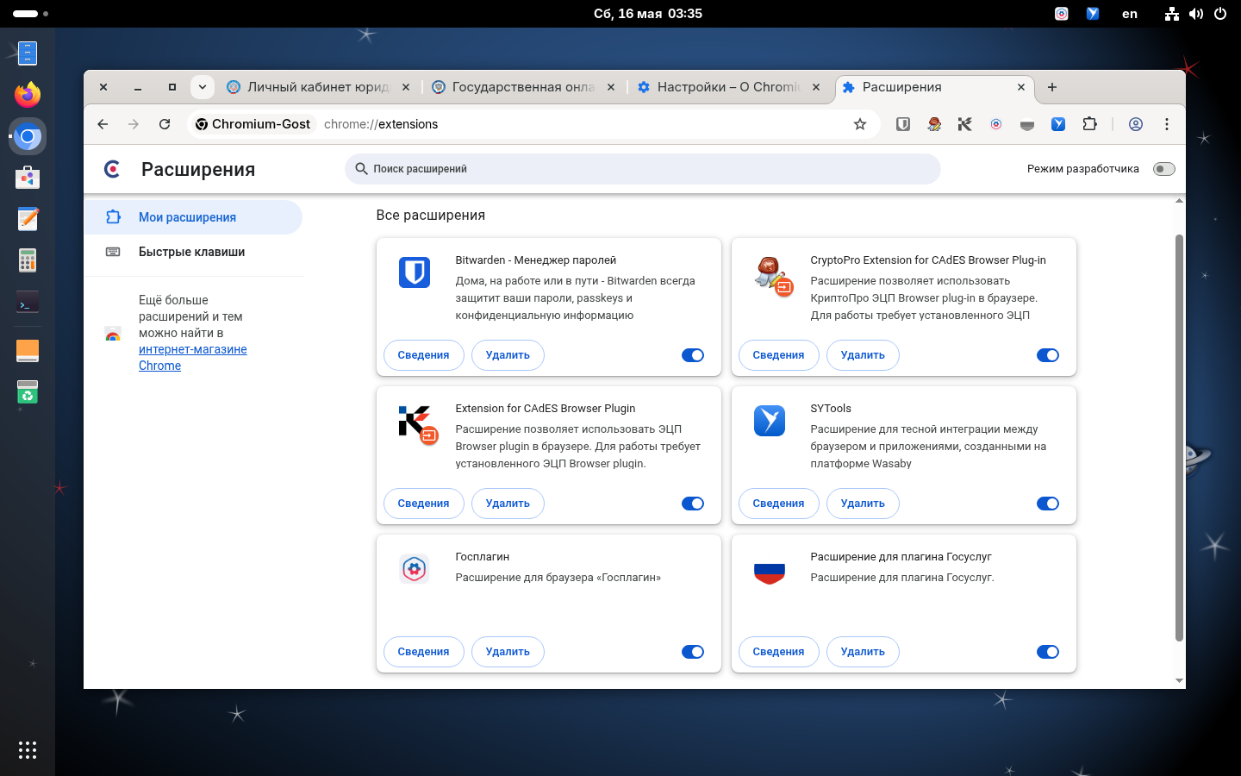The width and height of the screenshot is (1241, 776).
Task: Click Сведения for Госплагин
Action: coord(423,652)
